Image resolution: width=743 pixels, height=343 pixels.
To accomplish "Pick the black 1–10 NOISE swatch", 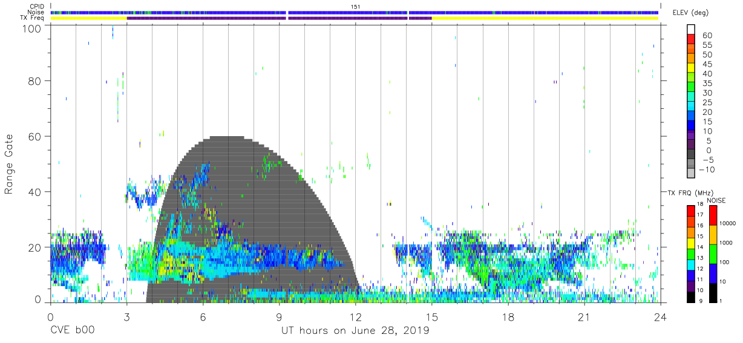I will pos(713,293).
